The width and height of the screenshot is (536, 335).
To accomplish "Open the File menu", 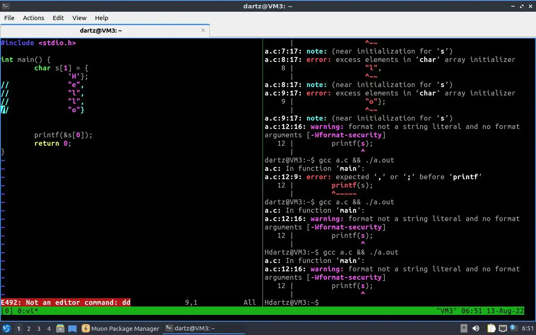I will pyautogui.click(x=9, y=18).
